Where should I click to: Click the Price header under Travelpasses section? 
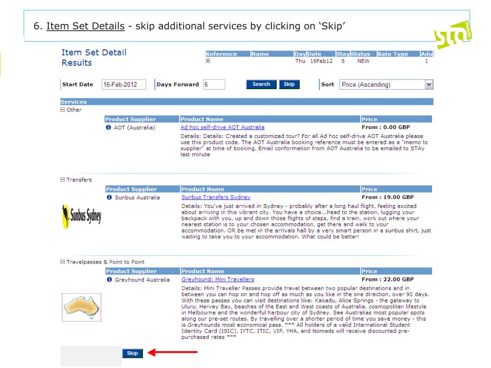pyautogui.click(x=397, y=271)
